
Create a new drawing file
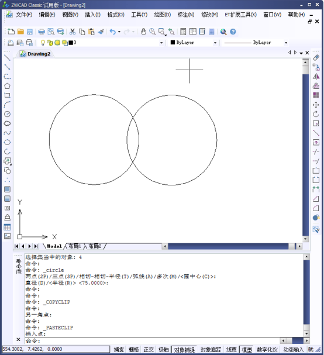point(11,32)
